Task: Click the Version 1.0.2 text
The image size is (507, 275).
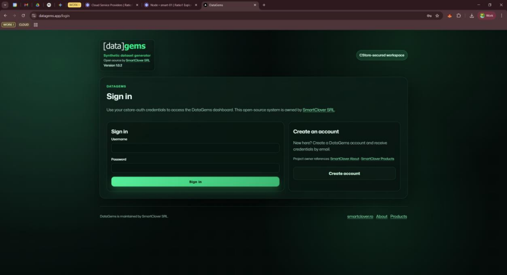Action: pos(113,66)
